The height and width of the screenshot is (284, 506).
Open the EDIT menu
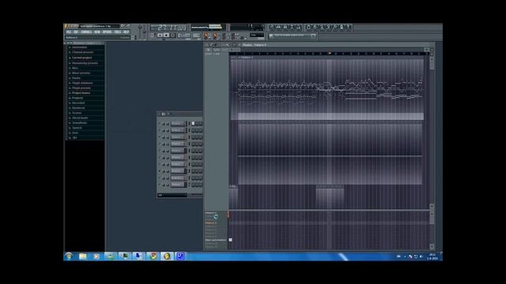click(x=75, y=32)
